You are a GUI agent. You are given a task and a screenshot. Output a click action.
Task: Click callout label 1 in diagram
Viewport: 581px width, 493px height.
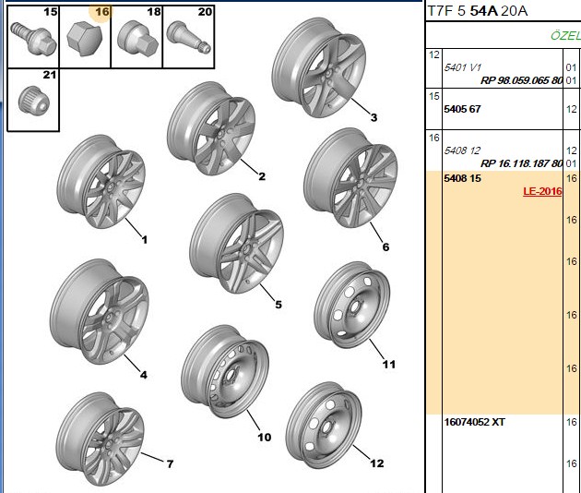point(145,240)
